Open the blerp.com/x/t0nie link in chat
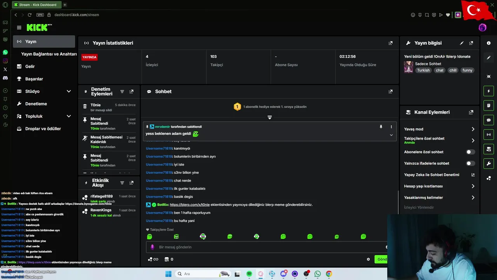This screenshot has height=280, width=497. [189, 205]
